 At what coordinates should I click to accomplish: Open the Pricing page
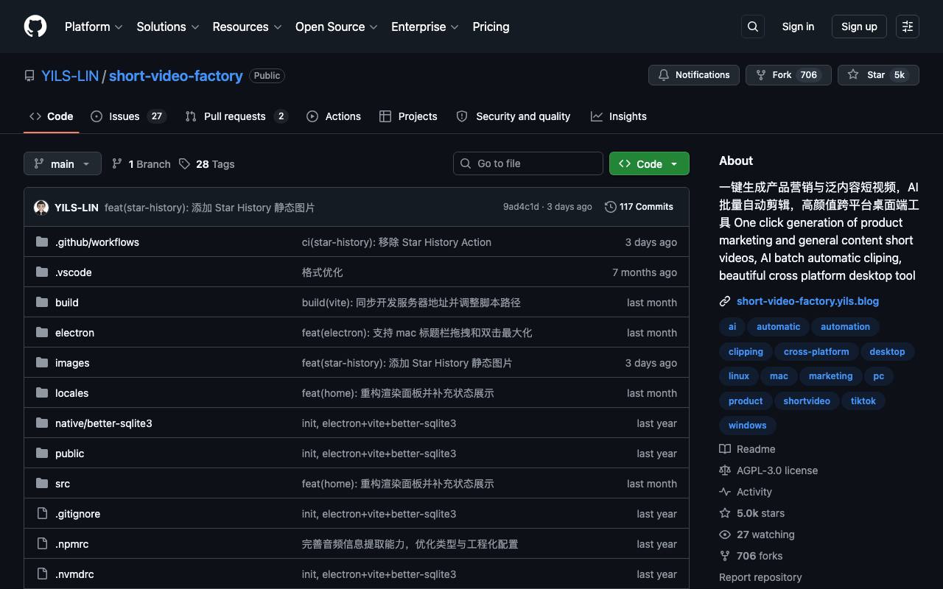click(x=491, y=27)
